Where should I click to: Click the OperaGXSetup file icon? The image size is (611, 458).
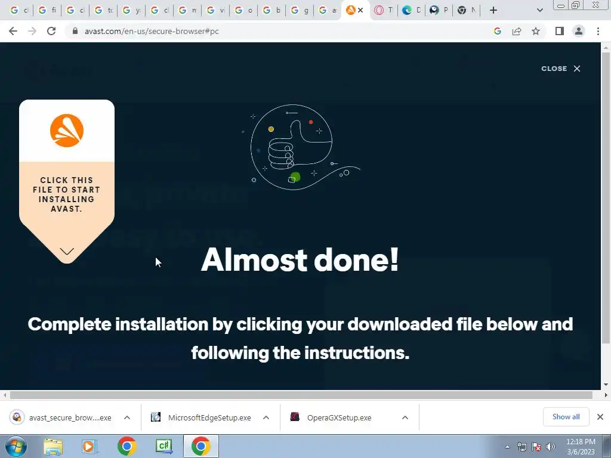(295, 417)
